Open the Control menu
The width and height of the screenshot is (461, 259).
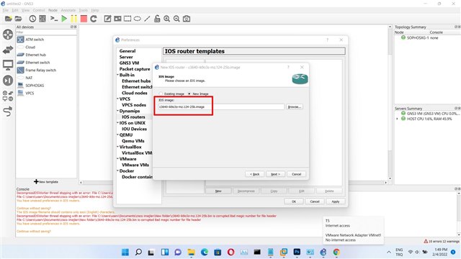point(39,10)
